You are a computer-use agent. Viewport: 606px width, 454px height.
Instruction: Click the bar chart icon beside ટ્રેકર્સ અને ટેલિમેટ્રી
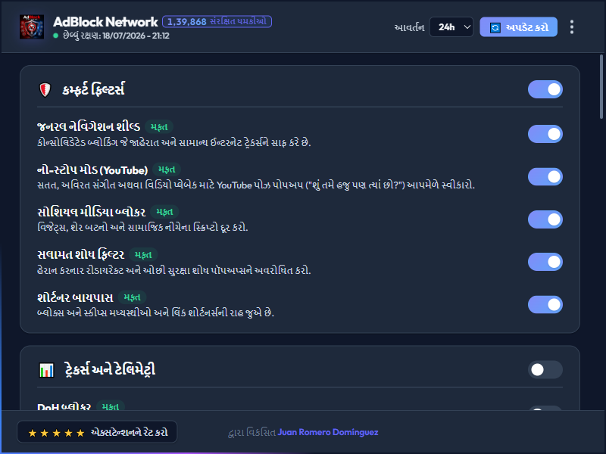(x=47, y=370)
